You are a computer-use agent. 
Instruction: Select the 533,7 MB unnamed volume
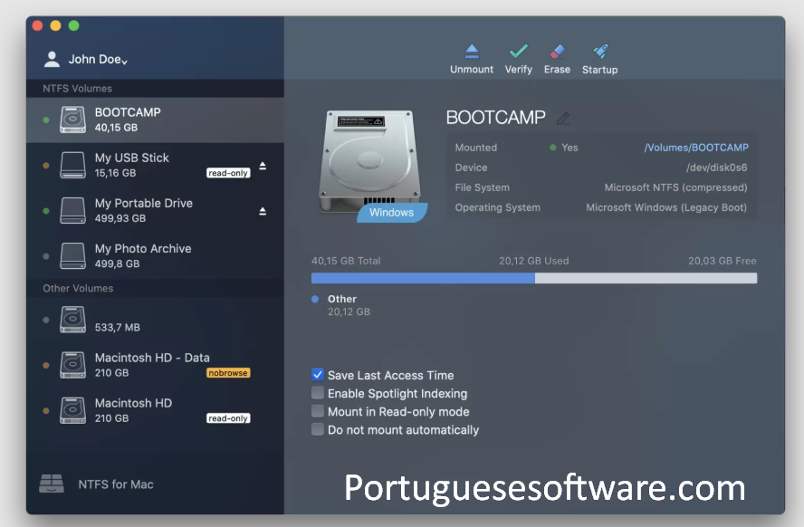[x=156, y=320]
